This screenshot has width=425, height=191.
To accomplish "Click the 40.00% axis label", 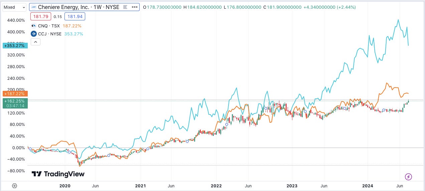I will tap(17, 136).
